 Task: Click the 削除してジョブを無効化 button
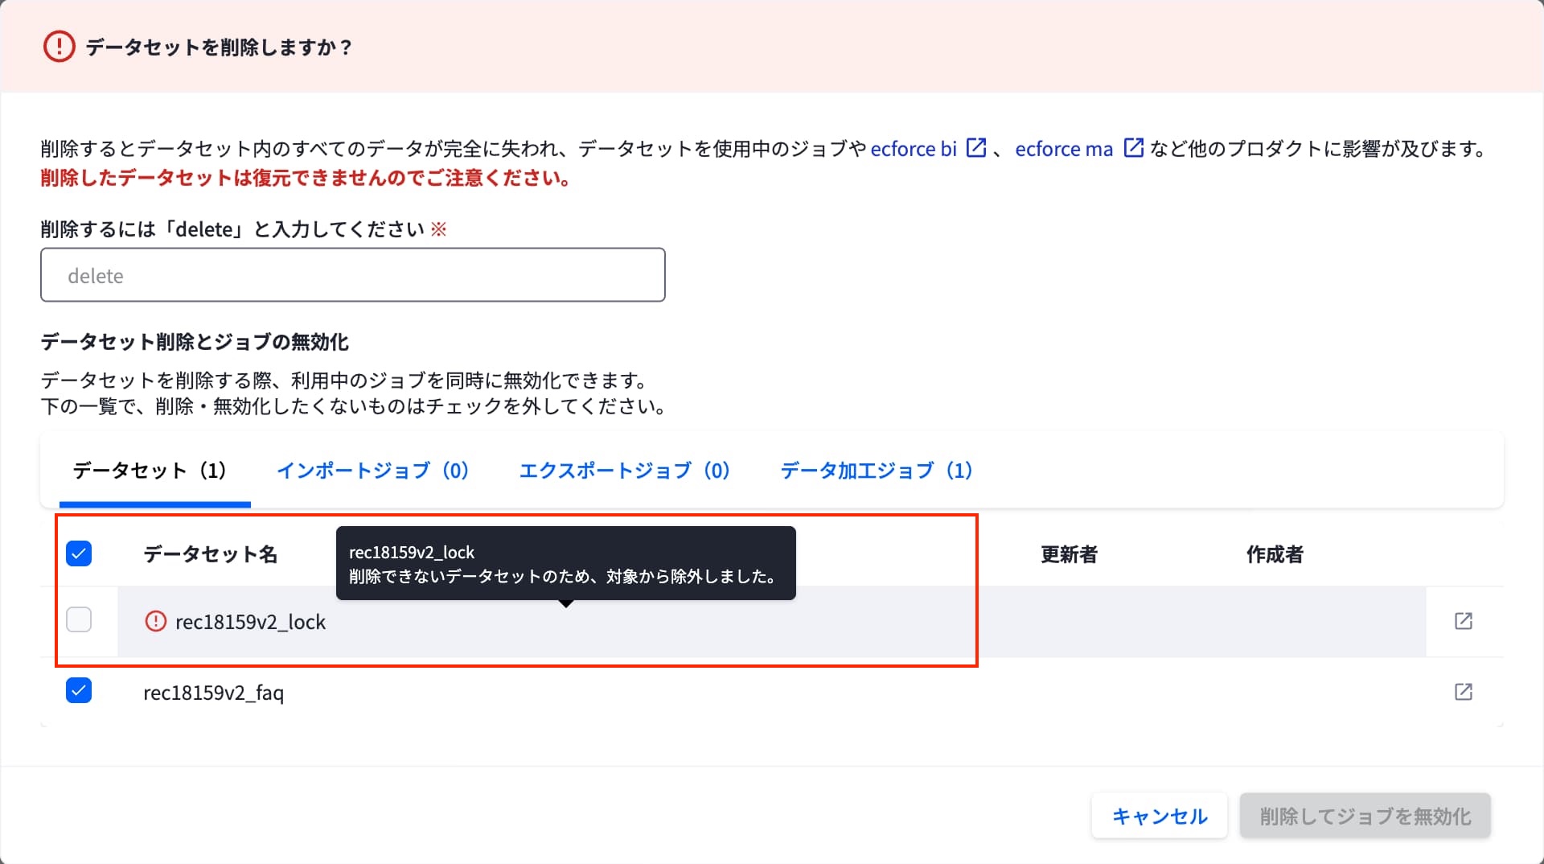point(1365,817)
